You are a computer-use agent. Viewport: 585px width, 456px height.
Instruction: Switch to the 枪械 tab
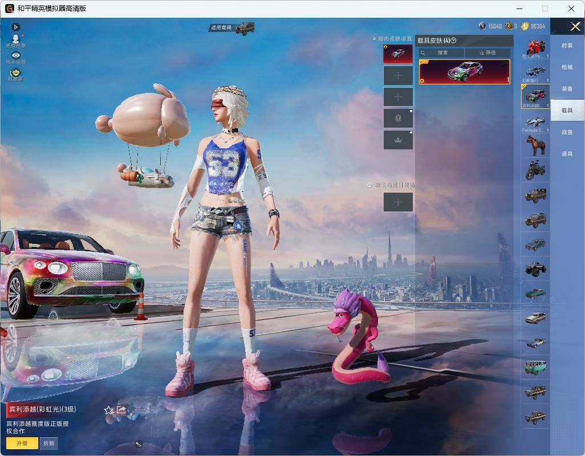tap(567, 67)
